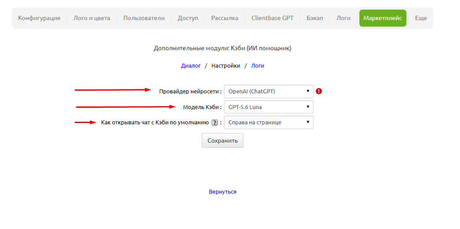Click the Как открывать чат label

point(155,123)
